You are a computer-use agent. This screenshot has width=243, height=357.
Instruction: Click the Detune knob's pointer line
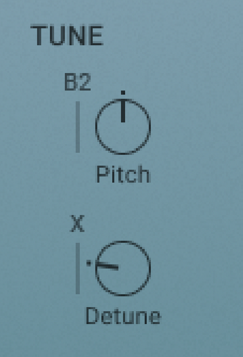[107, 266]
